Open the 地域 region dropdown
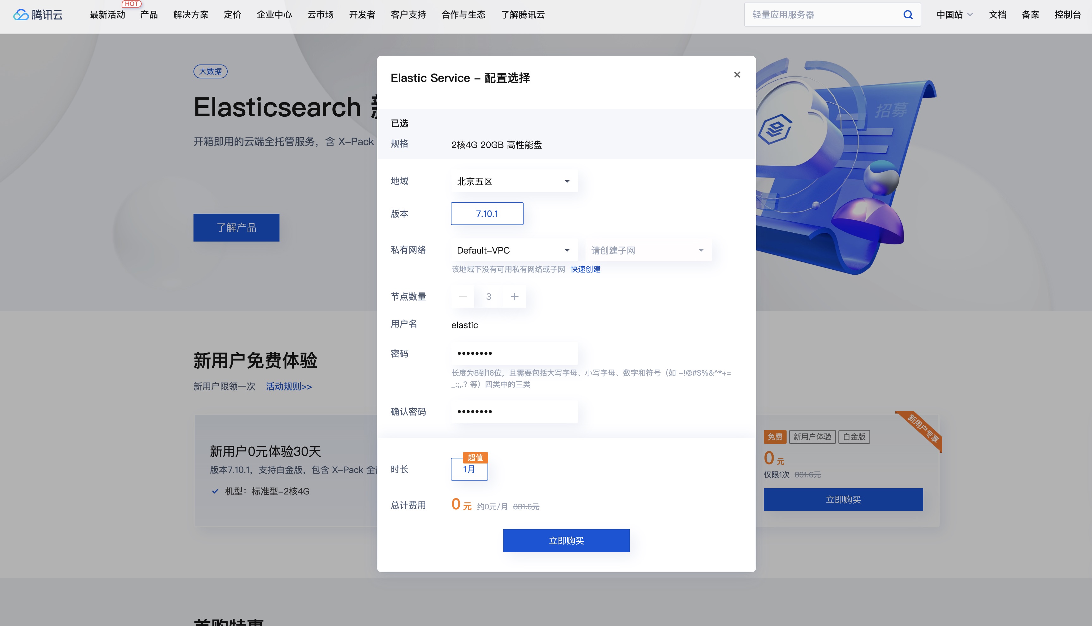This screenshot has height=626, width=1092. 514,181
